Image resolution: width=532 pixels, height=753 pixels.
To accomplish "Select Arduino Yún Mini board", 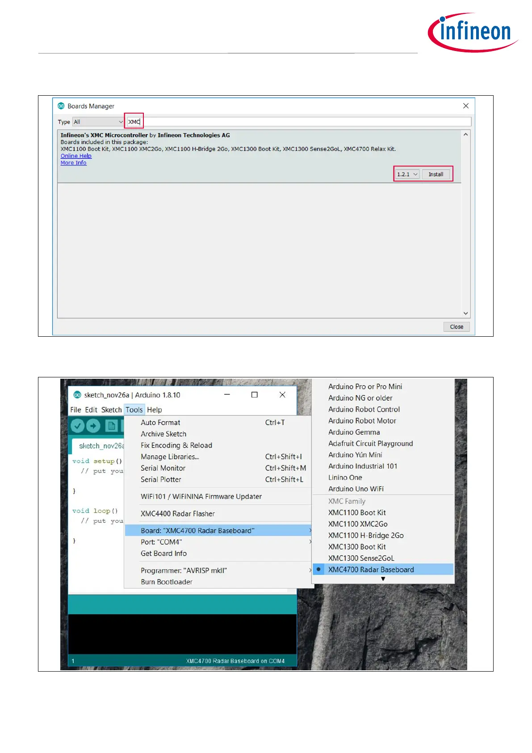I will click(383, 455).
